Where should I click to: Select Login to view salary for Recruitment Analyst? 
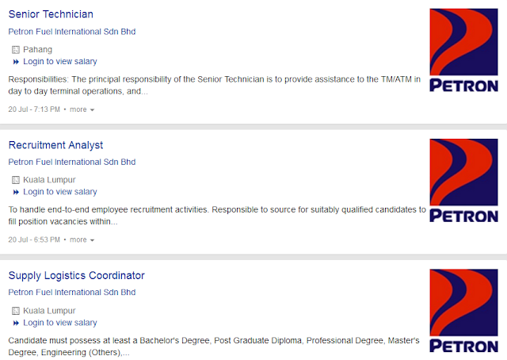click(x=60, y=192)
